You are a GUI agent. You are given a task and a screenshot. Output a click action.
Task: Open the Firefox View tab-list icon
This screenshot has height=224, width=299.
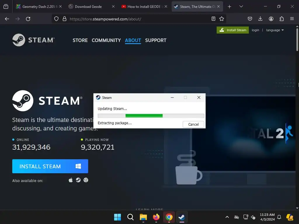(x=6, y=6)
